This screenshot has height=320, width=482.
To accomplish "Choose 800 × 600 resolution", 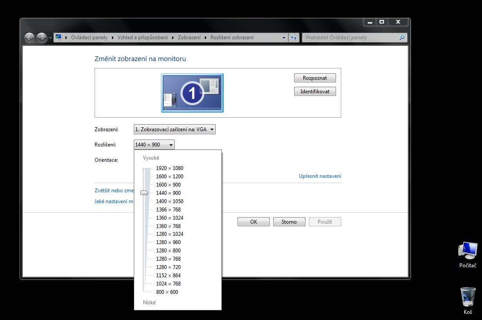I will click(x=167, y=292).
